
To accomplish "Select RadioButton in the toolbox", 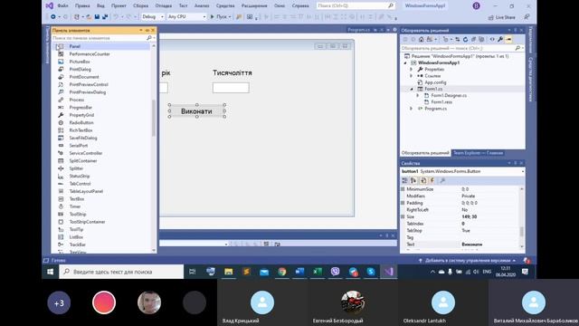I will 81,122.
